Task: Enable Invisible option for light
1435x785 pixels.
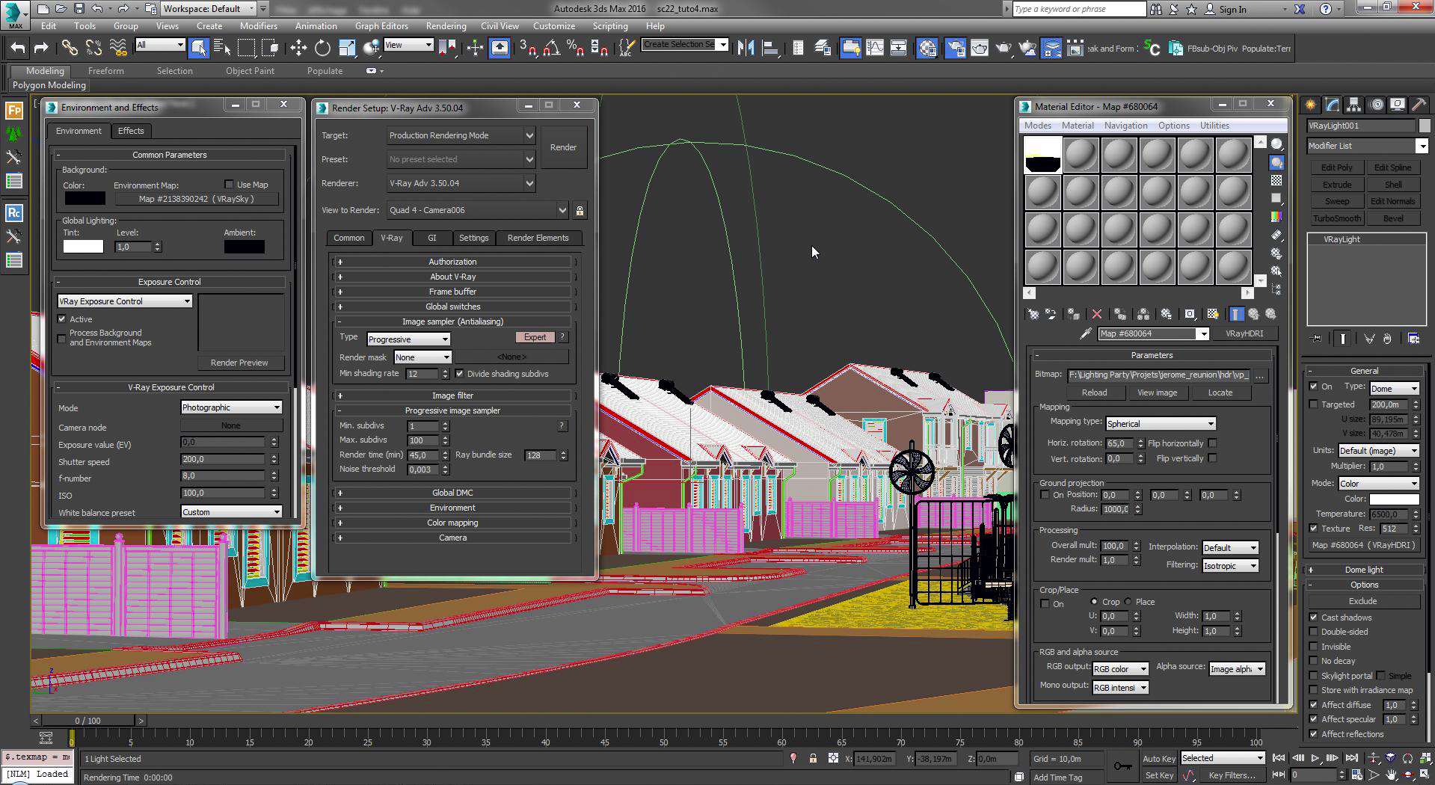Action: pos(1314,646)
